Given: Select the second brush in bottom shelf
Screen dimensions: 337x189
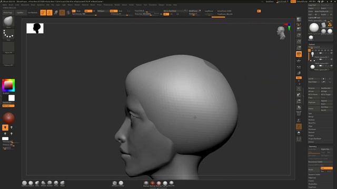Looking at the screenshot, I should [x=31, y=183].
